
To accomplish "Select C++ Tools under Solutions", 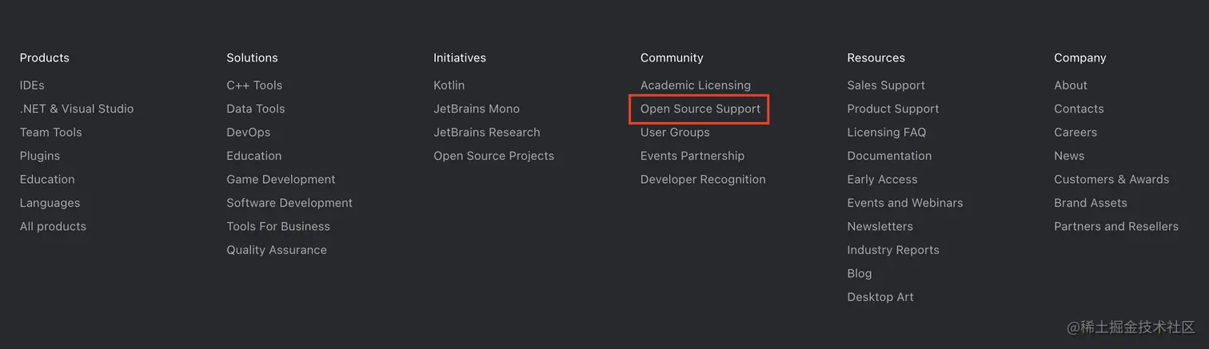I will pyautogui.click(x=254, y=85).
